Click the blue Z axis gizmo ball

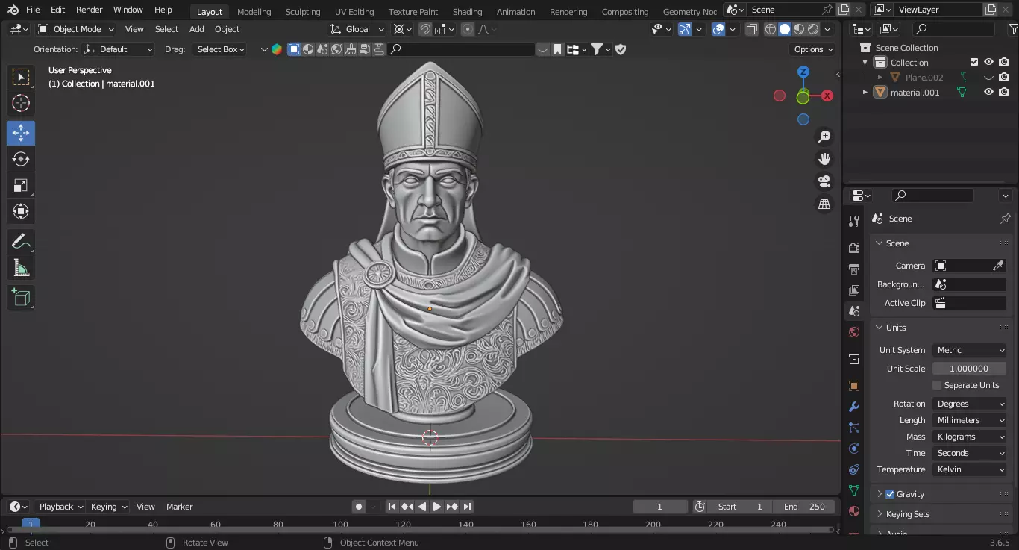[803, 72]
